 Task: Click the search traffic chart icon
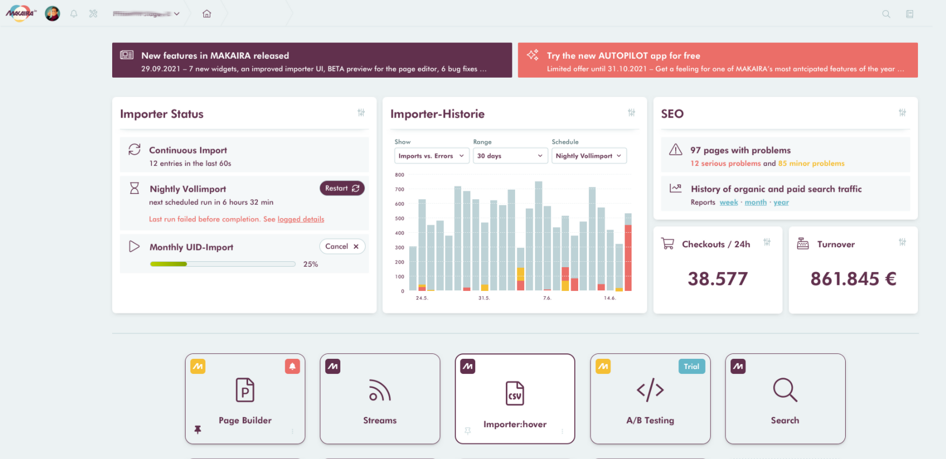676,188
